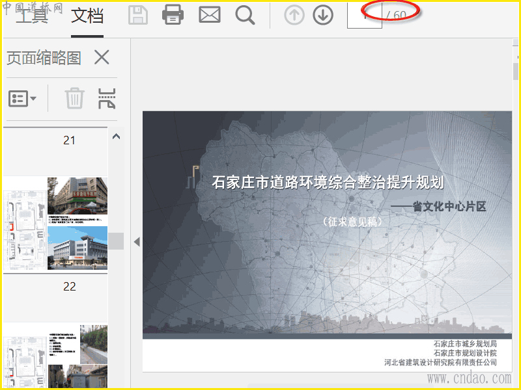
Task: Click page label 21 in thumbnails
Action: coord(69,140)
